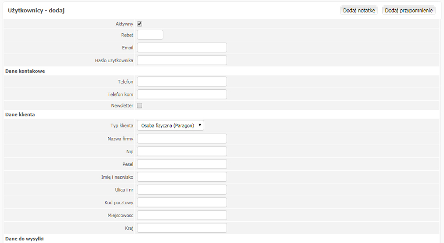Focus the Nip input field
The image size is (444, 243).
pyautogui.click(x=182, y=151)
